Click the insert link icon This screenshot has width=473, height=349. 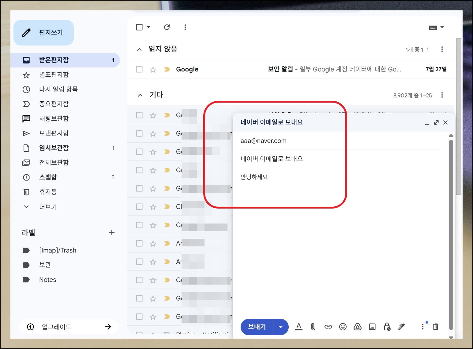pos(328,327)
